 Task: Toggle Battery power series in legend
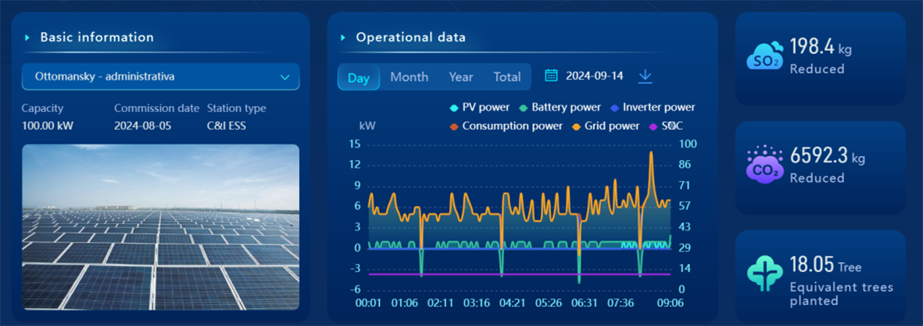pyautogui.click(x=560, y=108)
